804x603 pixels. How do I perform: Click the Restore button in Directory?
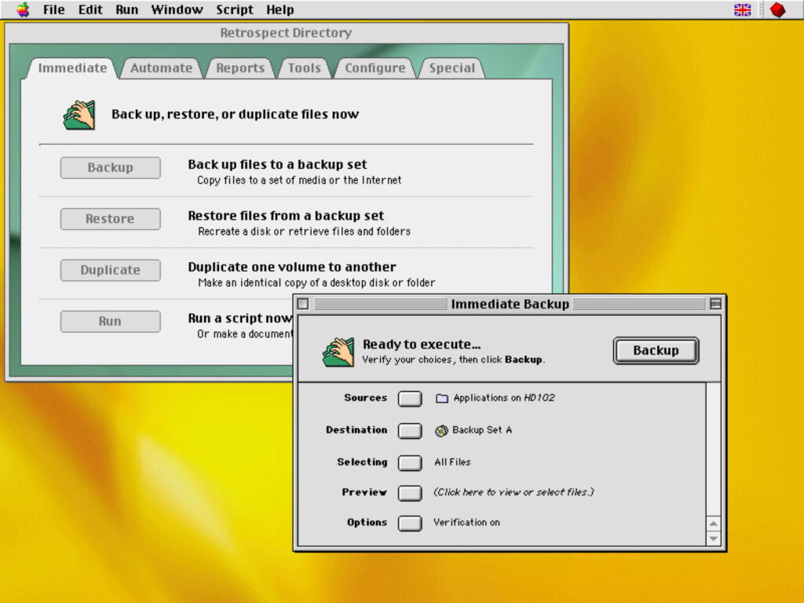click(110, 219)
